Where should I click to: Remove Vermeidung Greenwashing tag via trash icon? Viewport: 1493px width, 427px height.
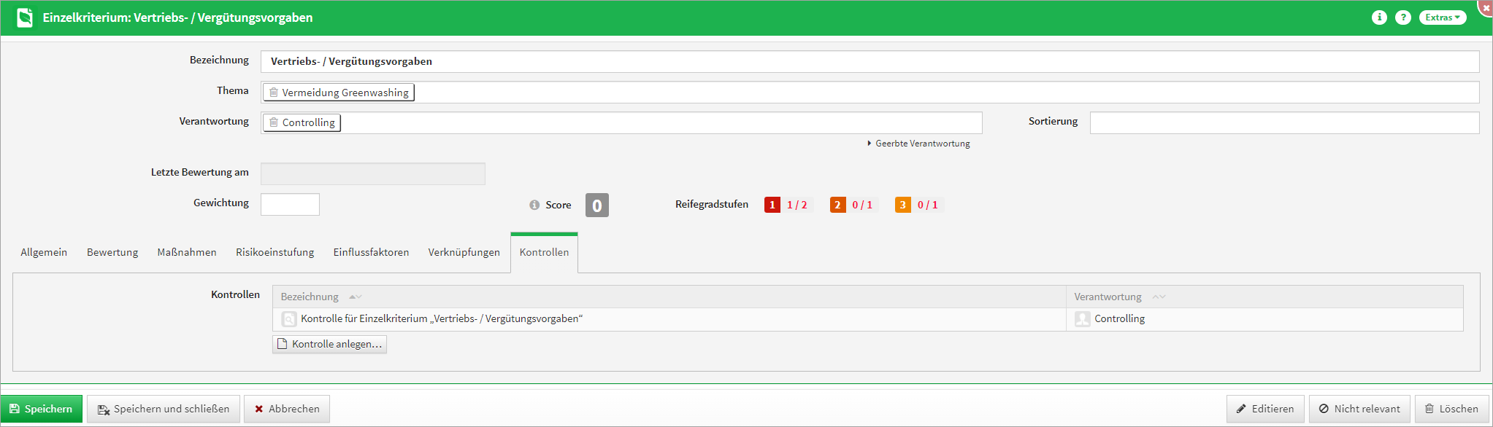coord(274,93)
